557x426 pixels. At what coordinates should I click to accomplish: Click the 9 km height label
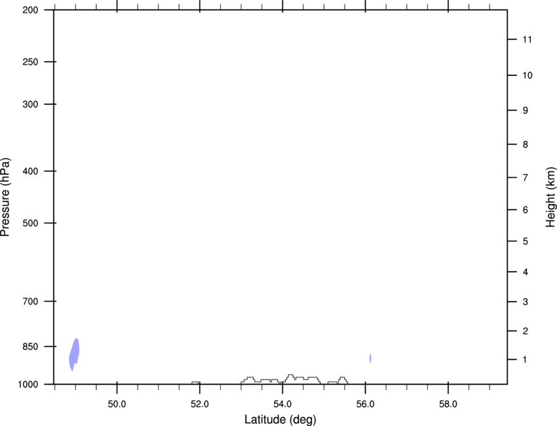pos(526,111)
